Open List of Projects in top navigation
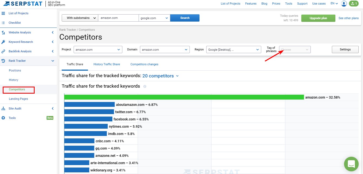Screen dimensions: 363x174 pyautogui.click(x=230, y=4)
